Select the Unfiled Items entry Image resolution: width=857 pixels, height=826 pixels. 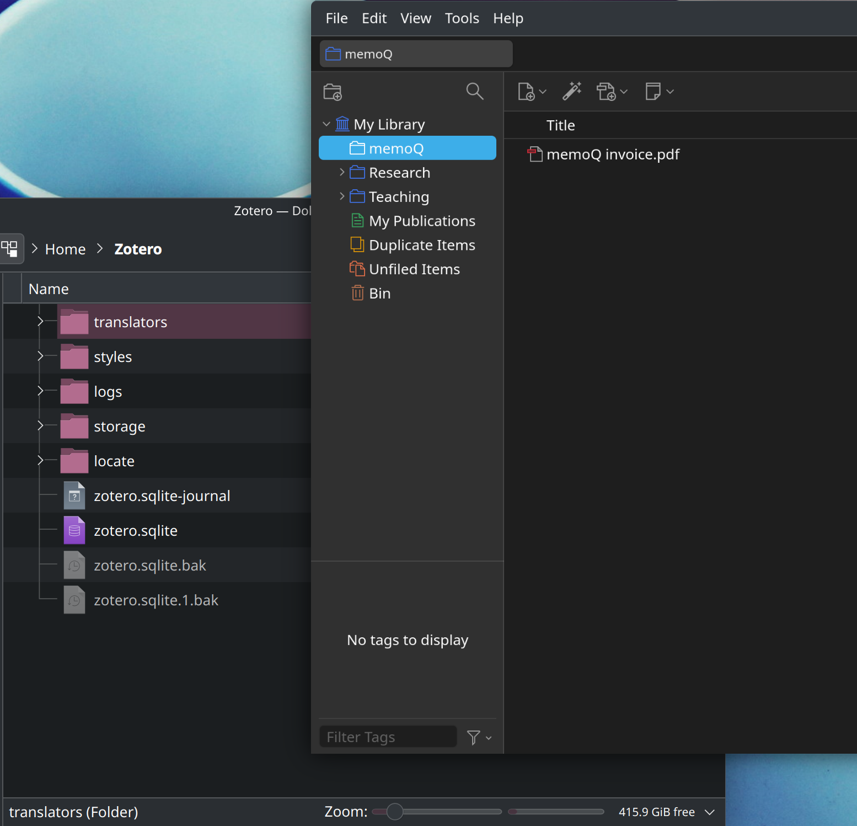tap(414, 269)
